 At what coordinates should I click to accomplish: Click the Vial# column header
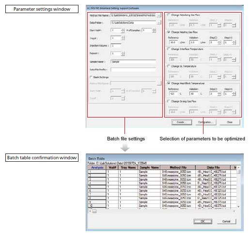[112, 168]
